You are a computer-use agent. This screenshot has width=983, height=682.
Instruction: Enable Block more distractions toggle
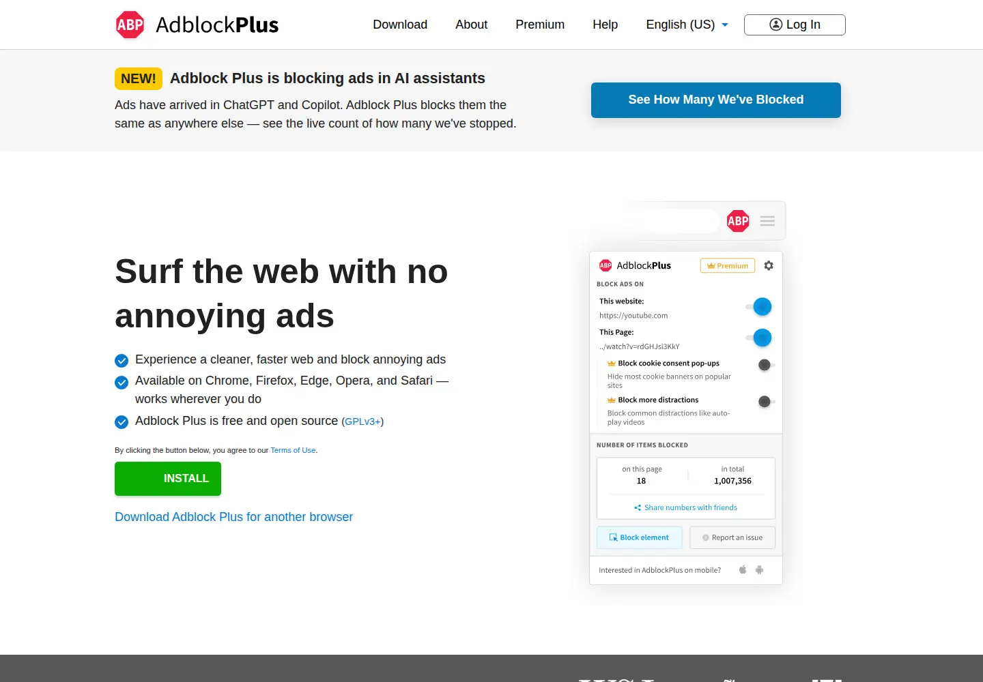[x=766, y=402]
